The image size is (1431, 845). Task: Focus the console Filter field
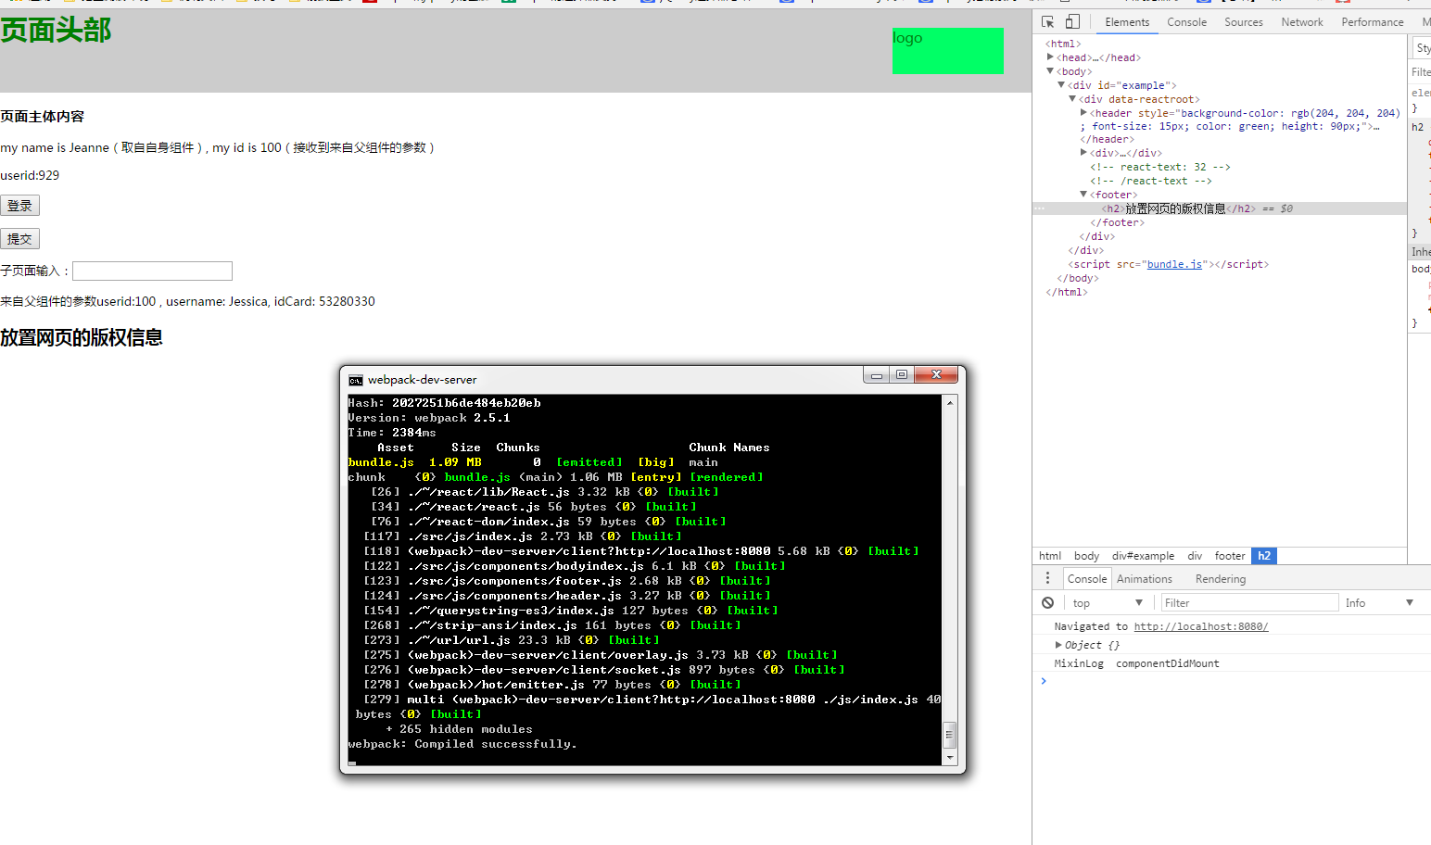1249,603
